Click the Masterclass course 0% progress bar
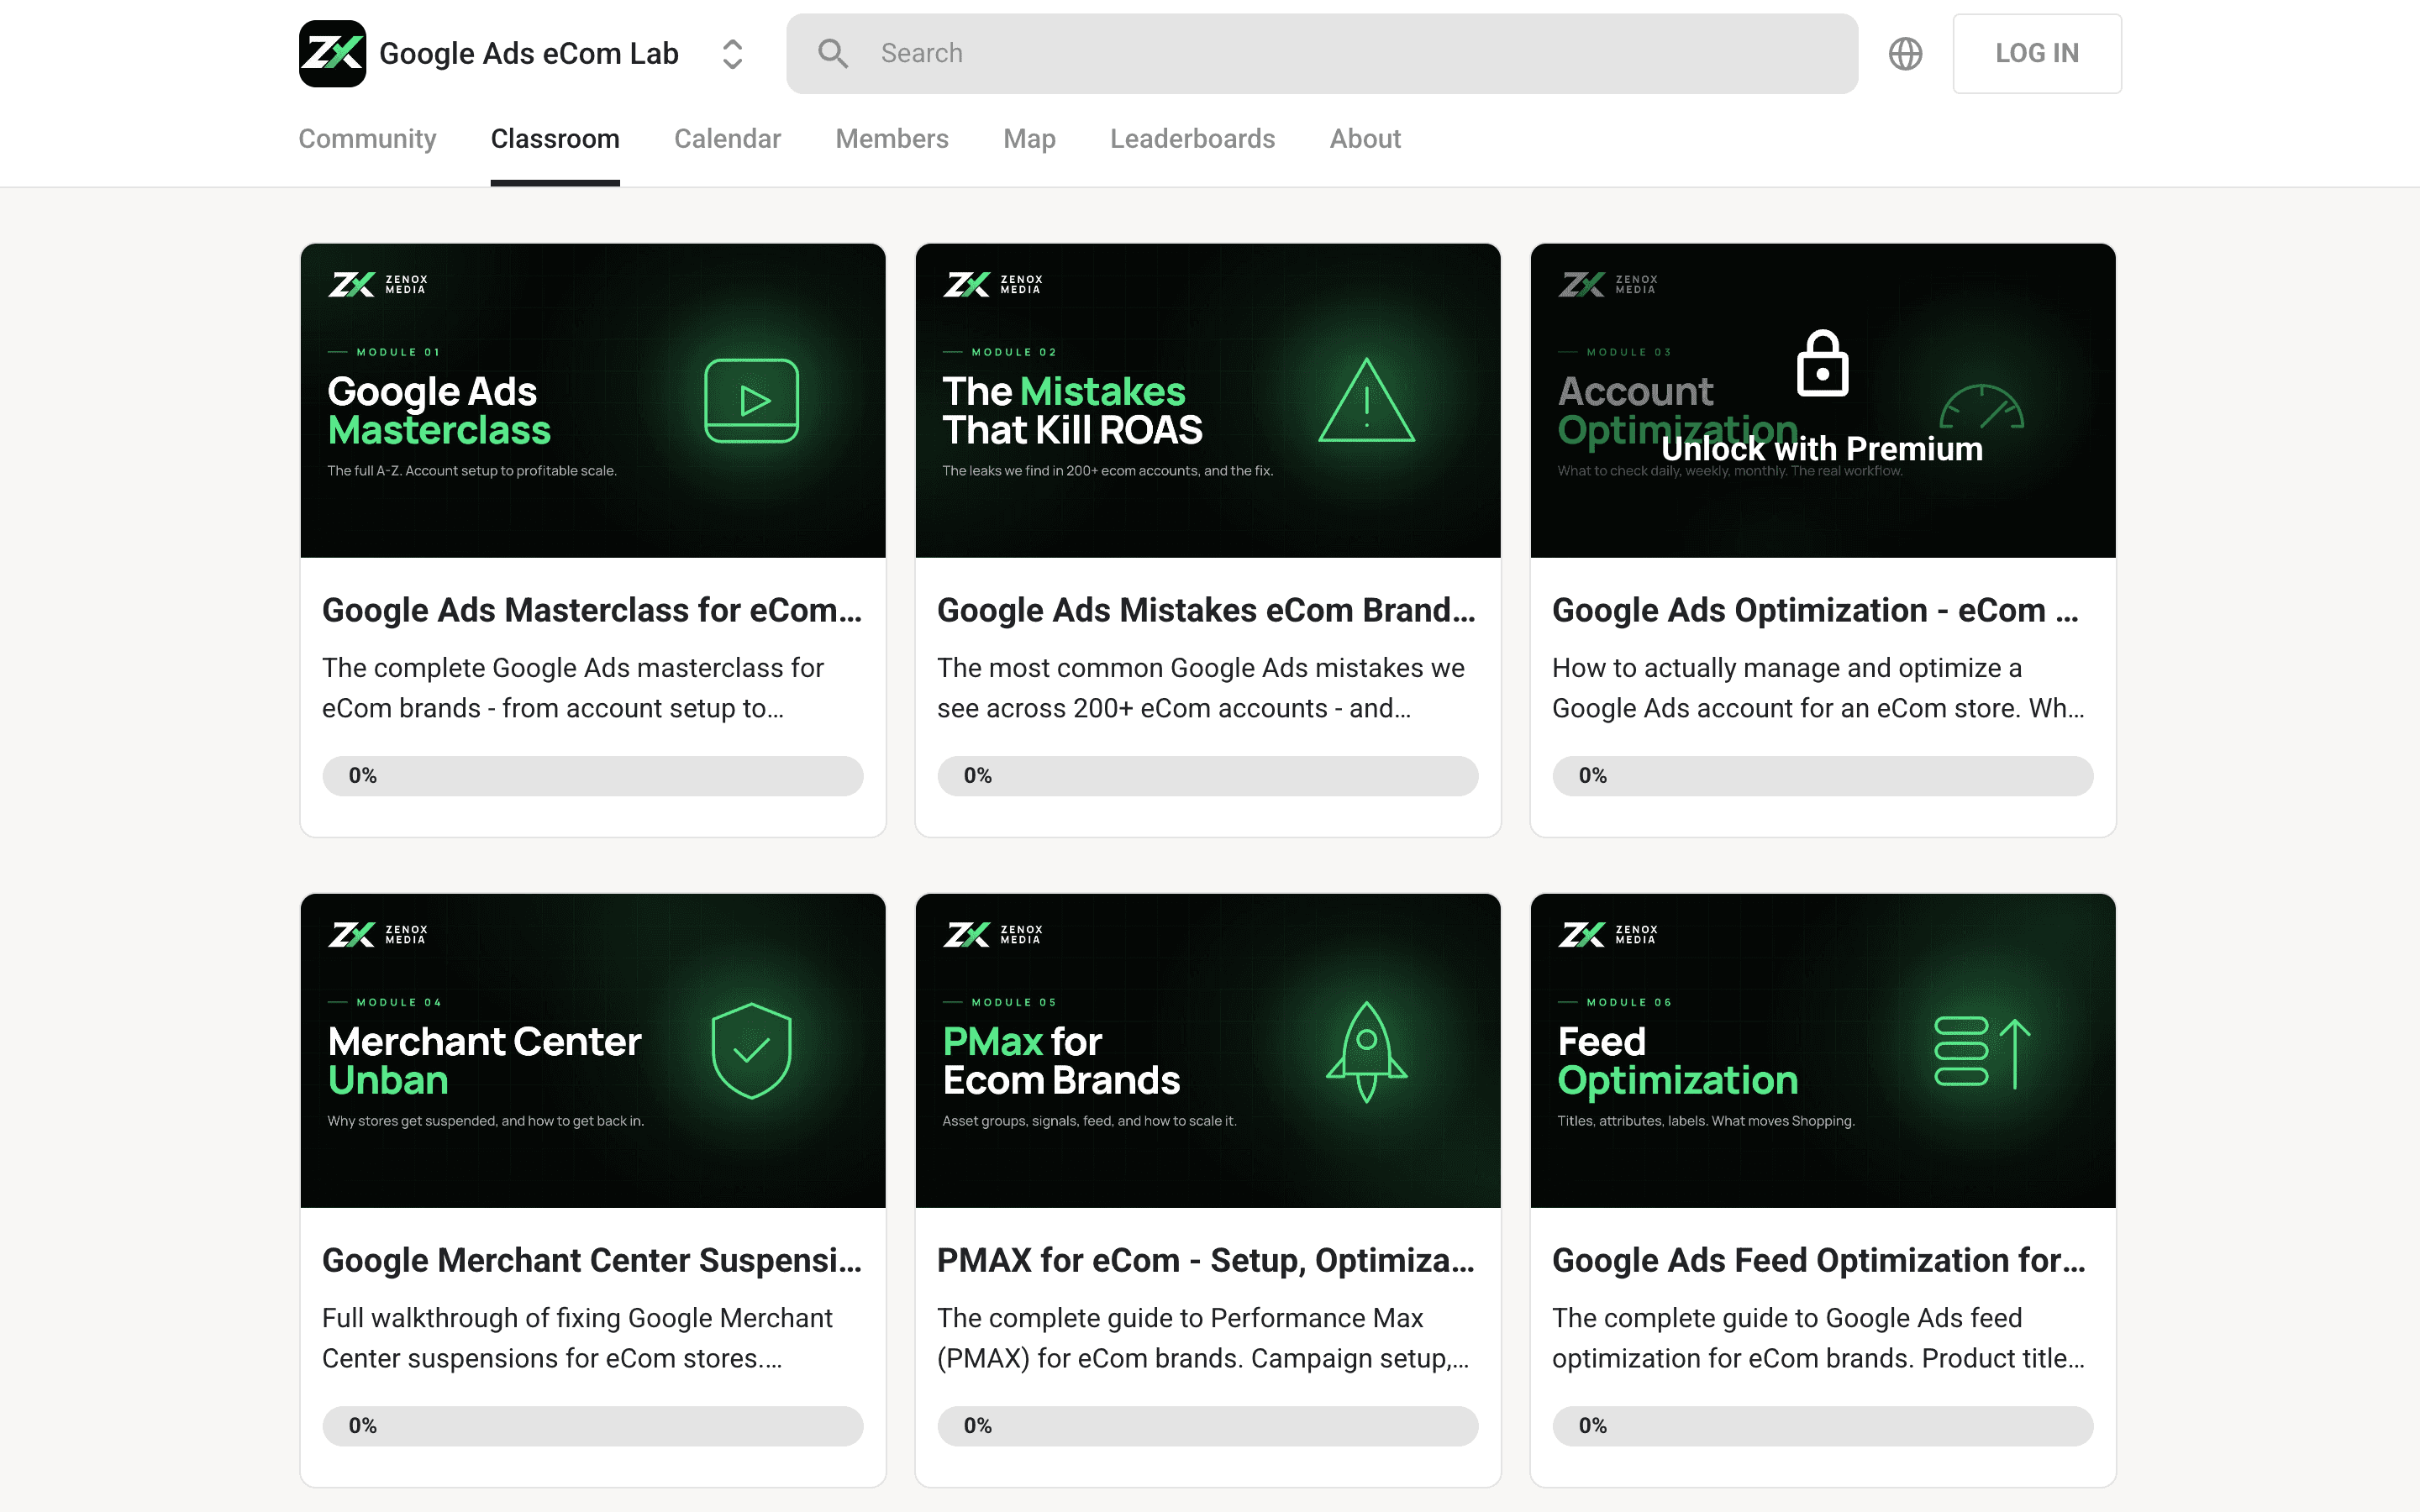The height and width of the screenshot is (1512, 2420). pos(592,776)
